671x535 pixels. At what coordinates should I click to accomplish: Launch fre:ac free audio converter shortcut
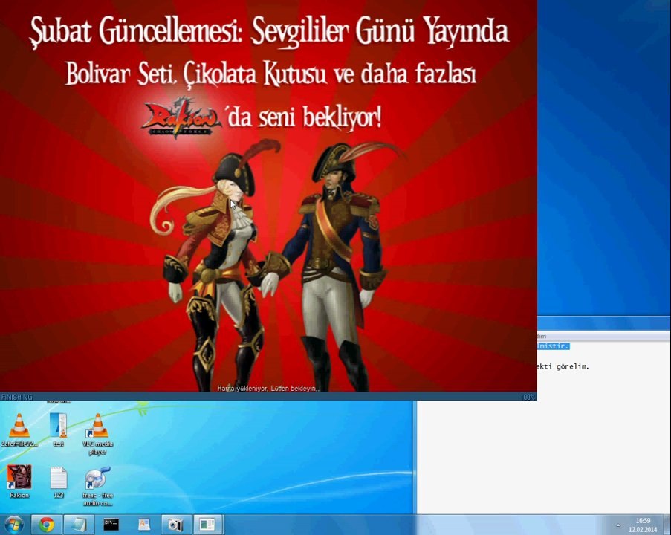(x=97, y=486)
